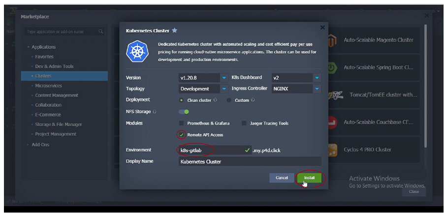Open the Dev & Admin Tools category
447x216 pixels.
pos(54,66)
